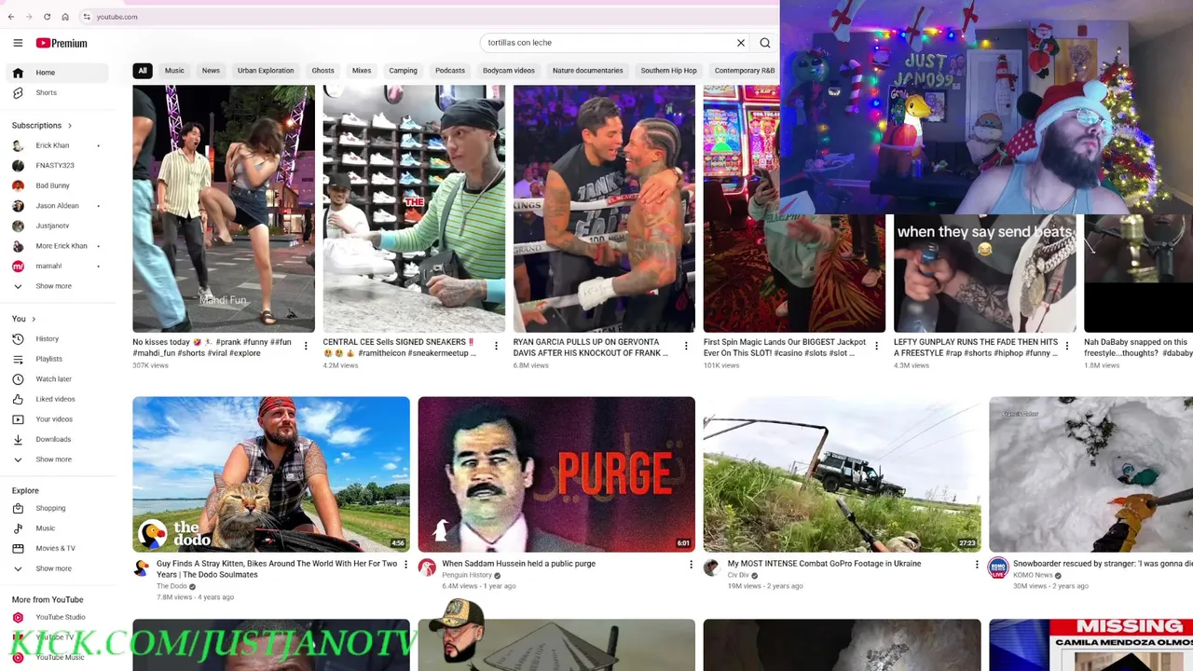Open History in sidebar
The width and height of the screenshot is (1193, 671).
pyautogui.click(x=58, y=339)
